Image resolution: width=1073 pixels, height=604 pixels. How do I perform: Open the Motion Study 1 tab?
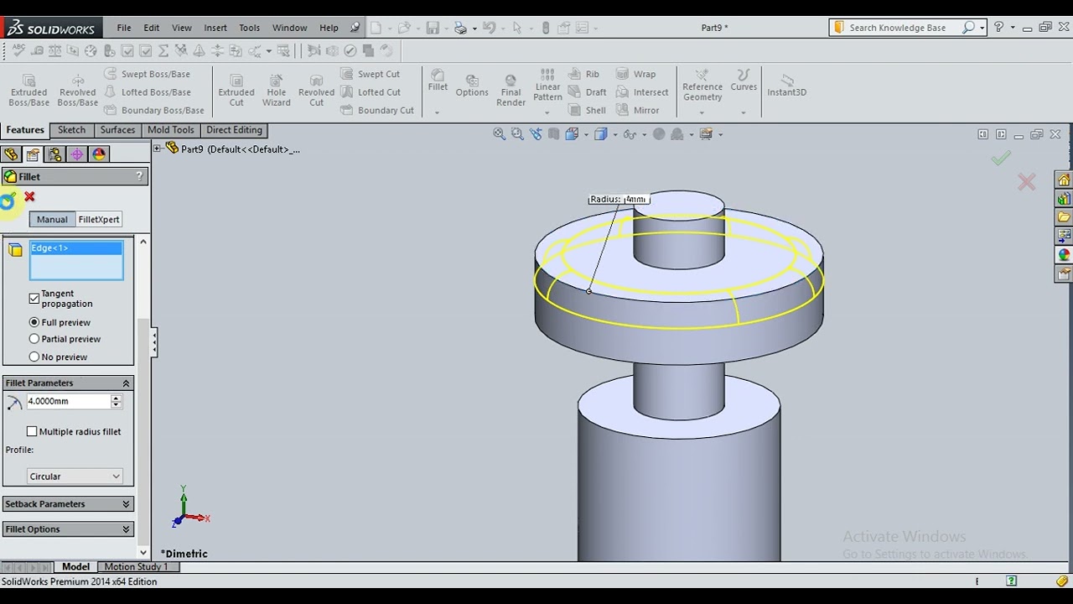pyautogui.click(x=136, y=567)
